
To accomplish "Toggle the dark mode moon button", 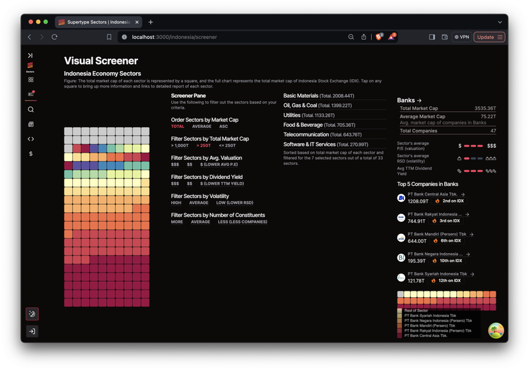I will coord(32,314).
